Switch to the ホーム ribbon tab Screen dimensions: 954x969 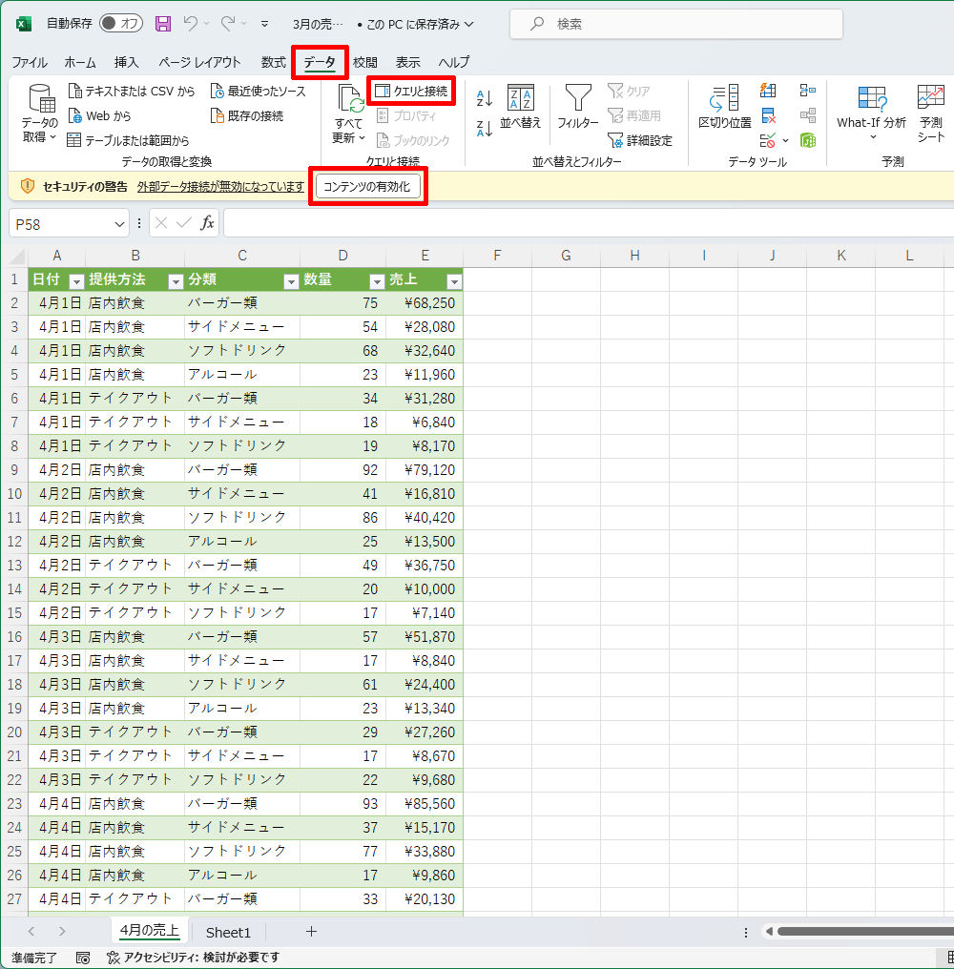point(80,62)
